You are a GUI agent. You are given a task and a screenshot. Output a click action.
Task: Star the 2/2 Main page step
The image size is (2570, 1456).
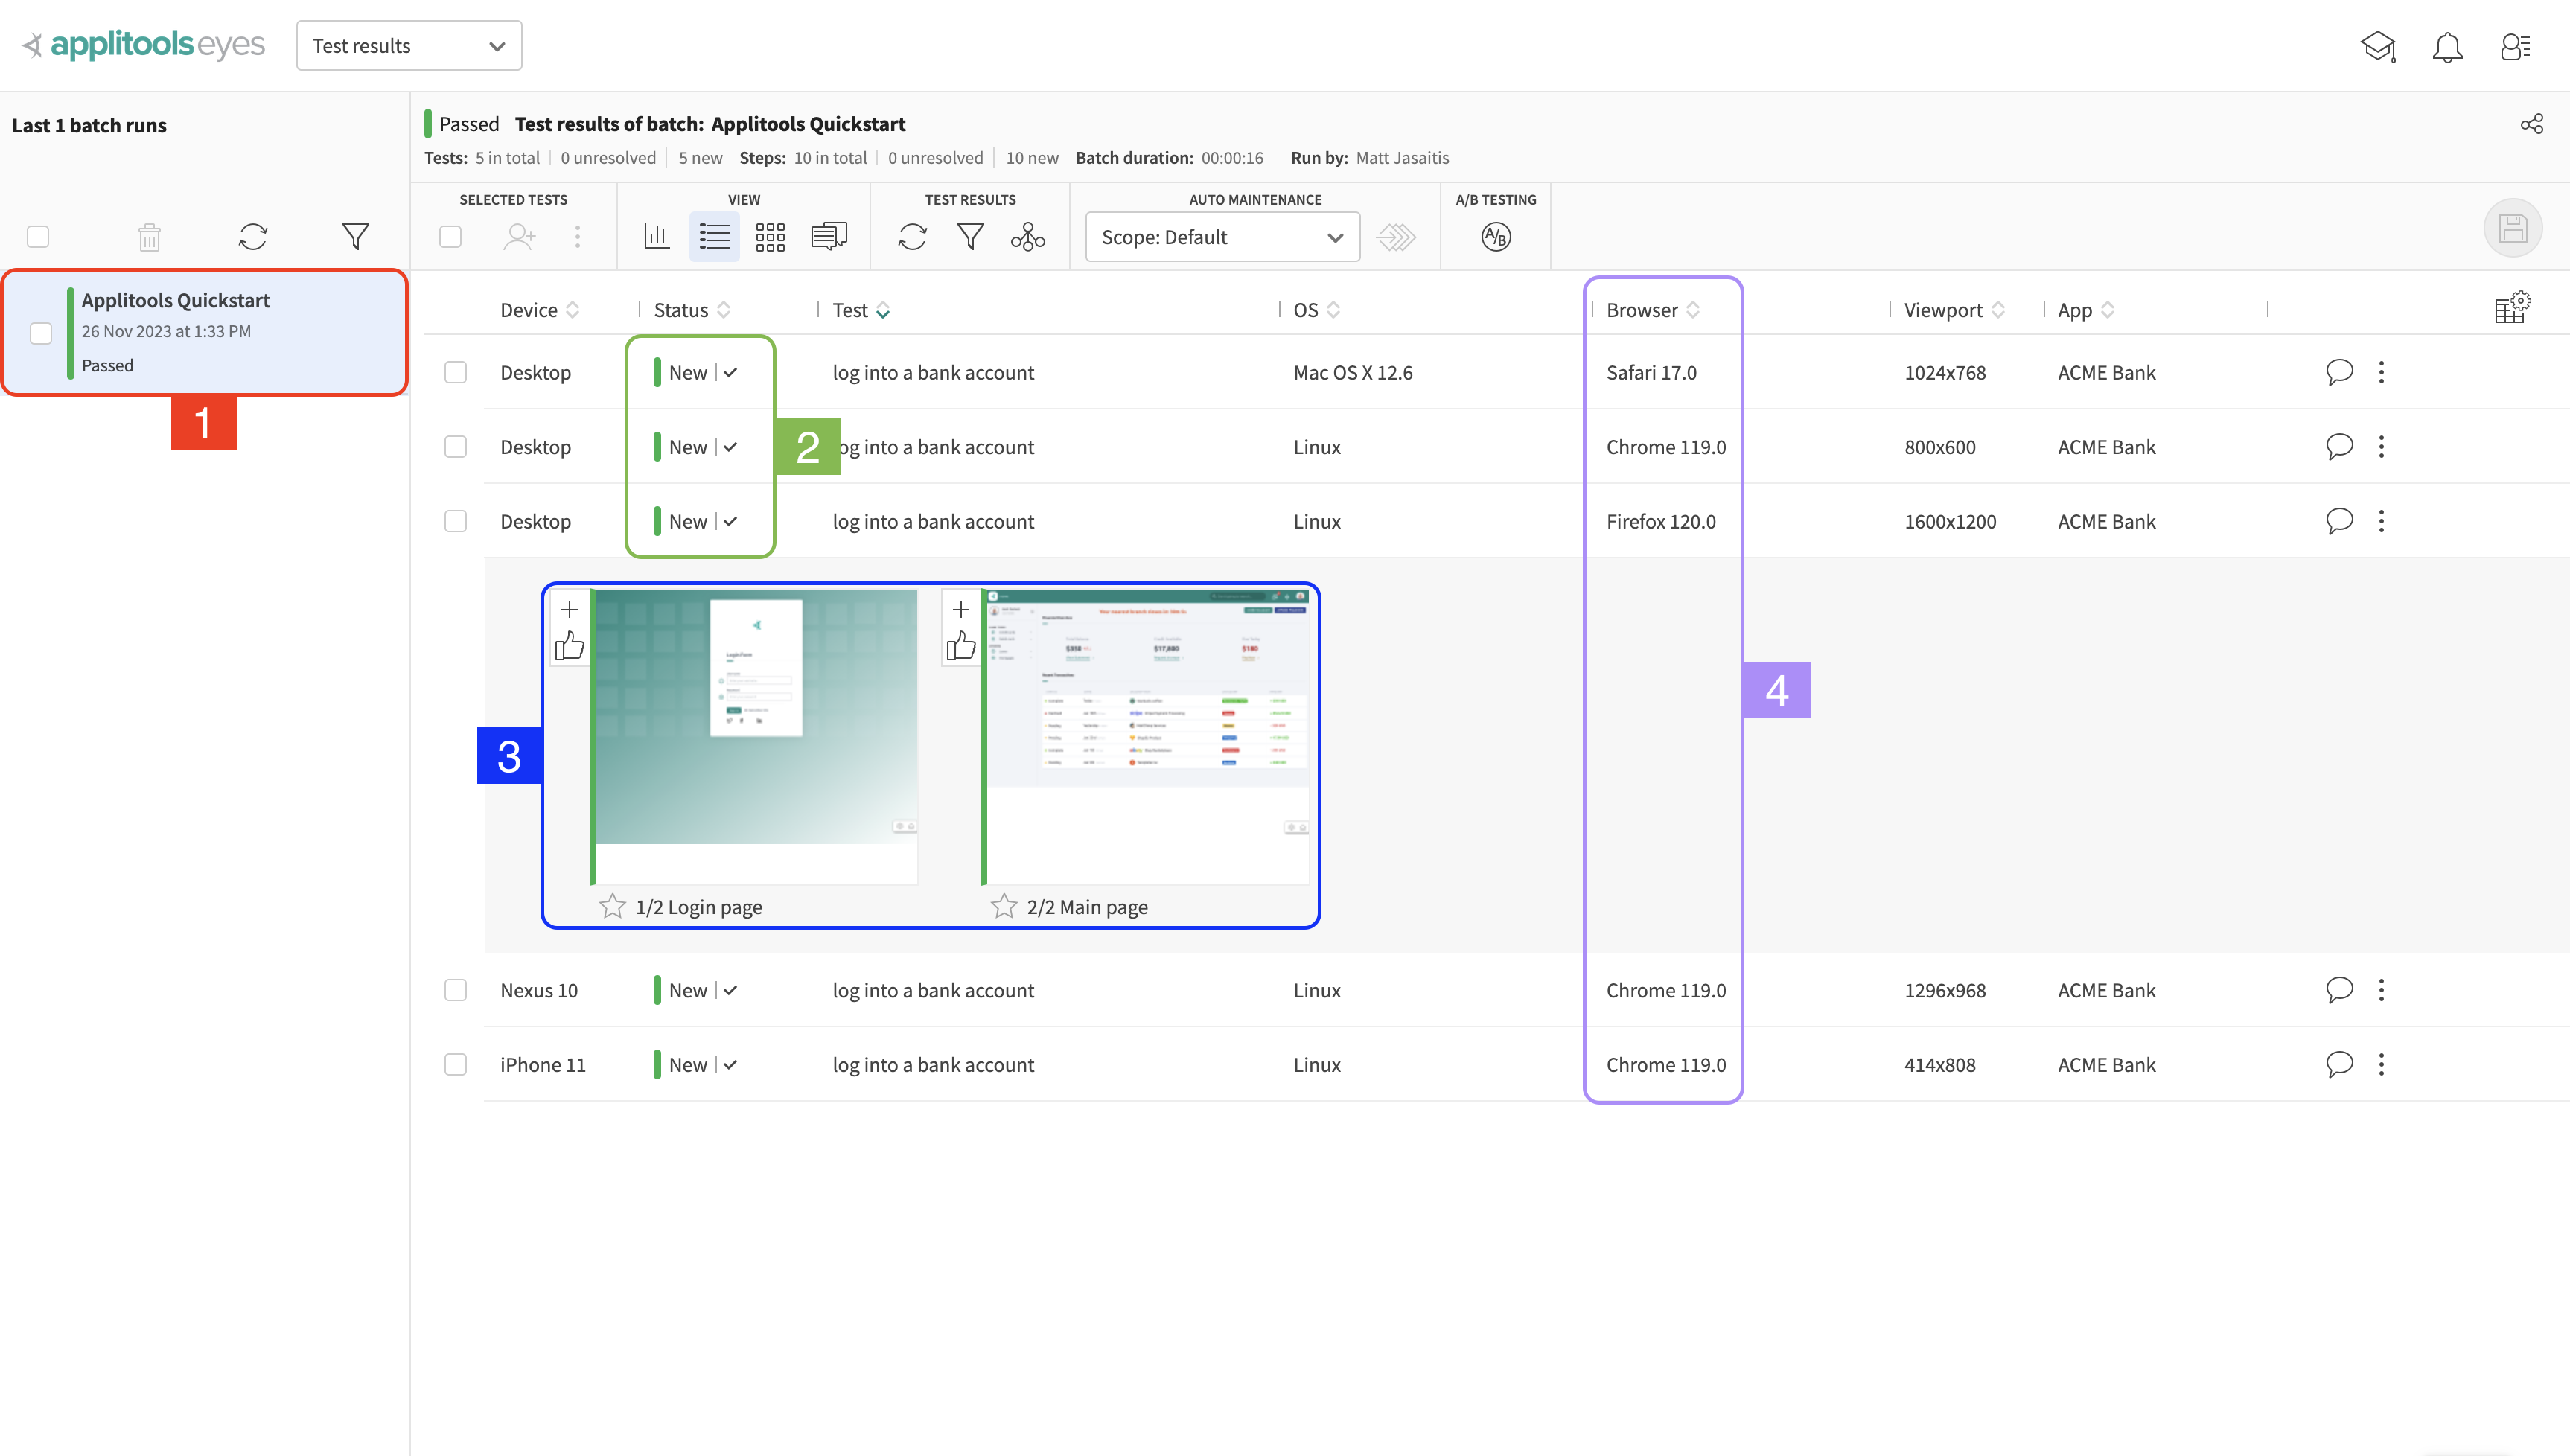[x=1003, y=906]
